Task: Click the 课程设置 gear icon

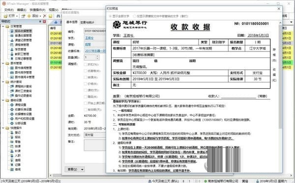Action: tap(12, 105)
